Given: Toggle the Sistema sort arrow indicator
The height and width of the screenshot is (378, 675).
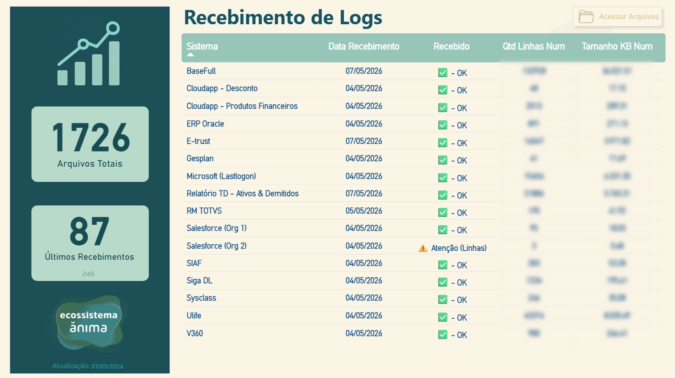Looking at the screenshot, I should (x=190, y=55).
